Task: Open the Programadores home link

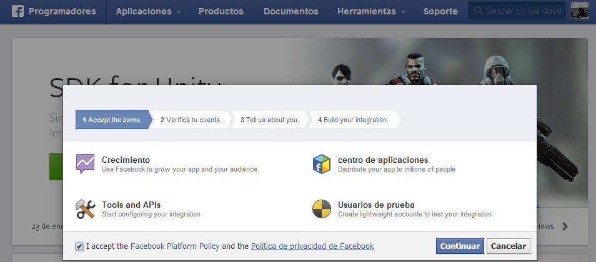Action: coord(62,11)
